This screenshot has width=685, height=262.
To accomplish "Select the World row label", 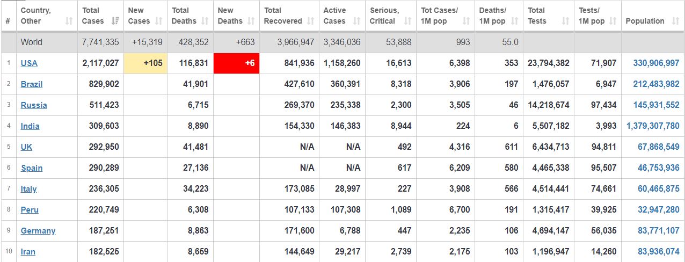I will coord(32,42).
